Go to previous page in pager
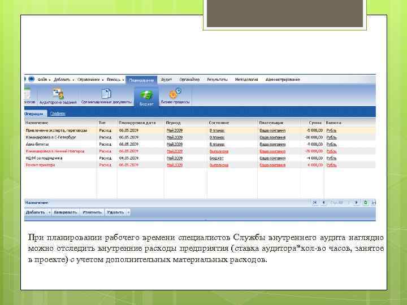The width and height of the screenshot is (407, 305). click(x=323, y=202)
